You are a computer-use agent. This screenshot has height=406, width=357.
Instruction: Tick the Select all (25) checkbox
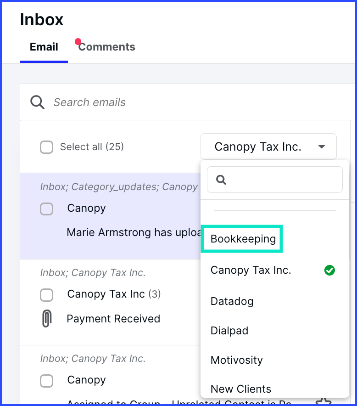[x=46, y=147]
